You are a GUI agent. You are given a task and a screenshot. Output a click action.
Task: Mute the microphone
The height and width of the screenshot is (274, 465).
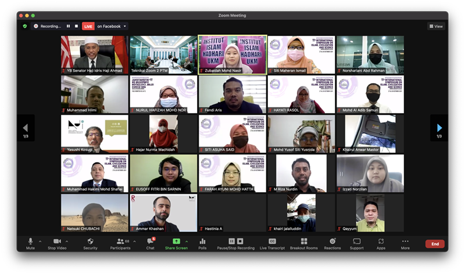30,241
